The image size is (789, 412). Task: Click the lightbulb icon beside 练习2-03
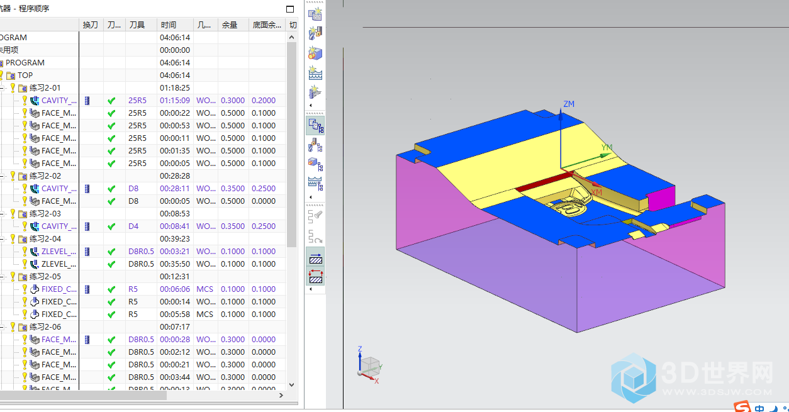[13, 213]
